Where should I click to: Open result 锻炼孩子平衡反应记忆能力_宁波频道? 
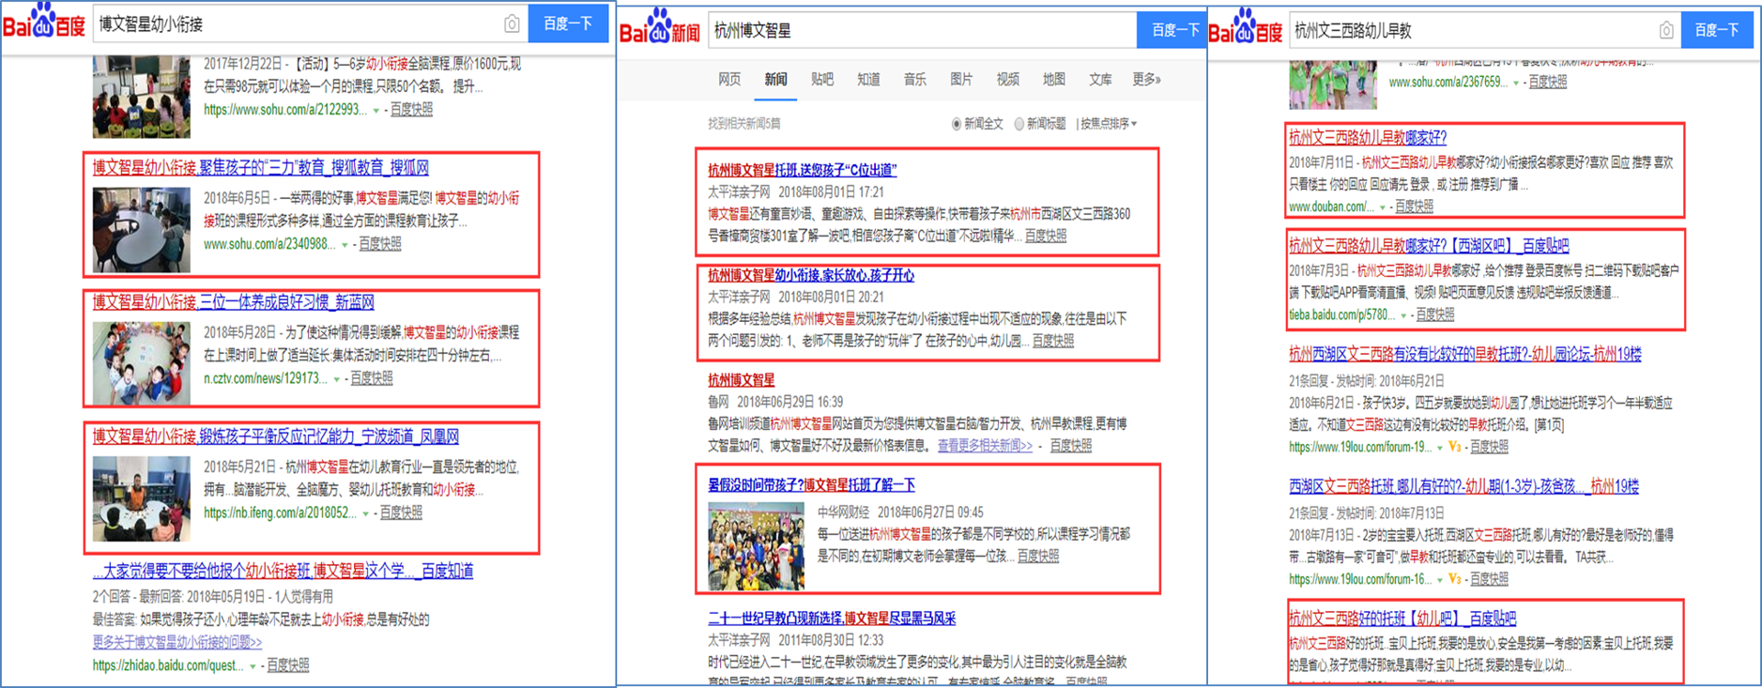coord(275,436)
